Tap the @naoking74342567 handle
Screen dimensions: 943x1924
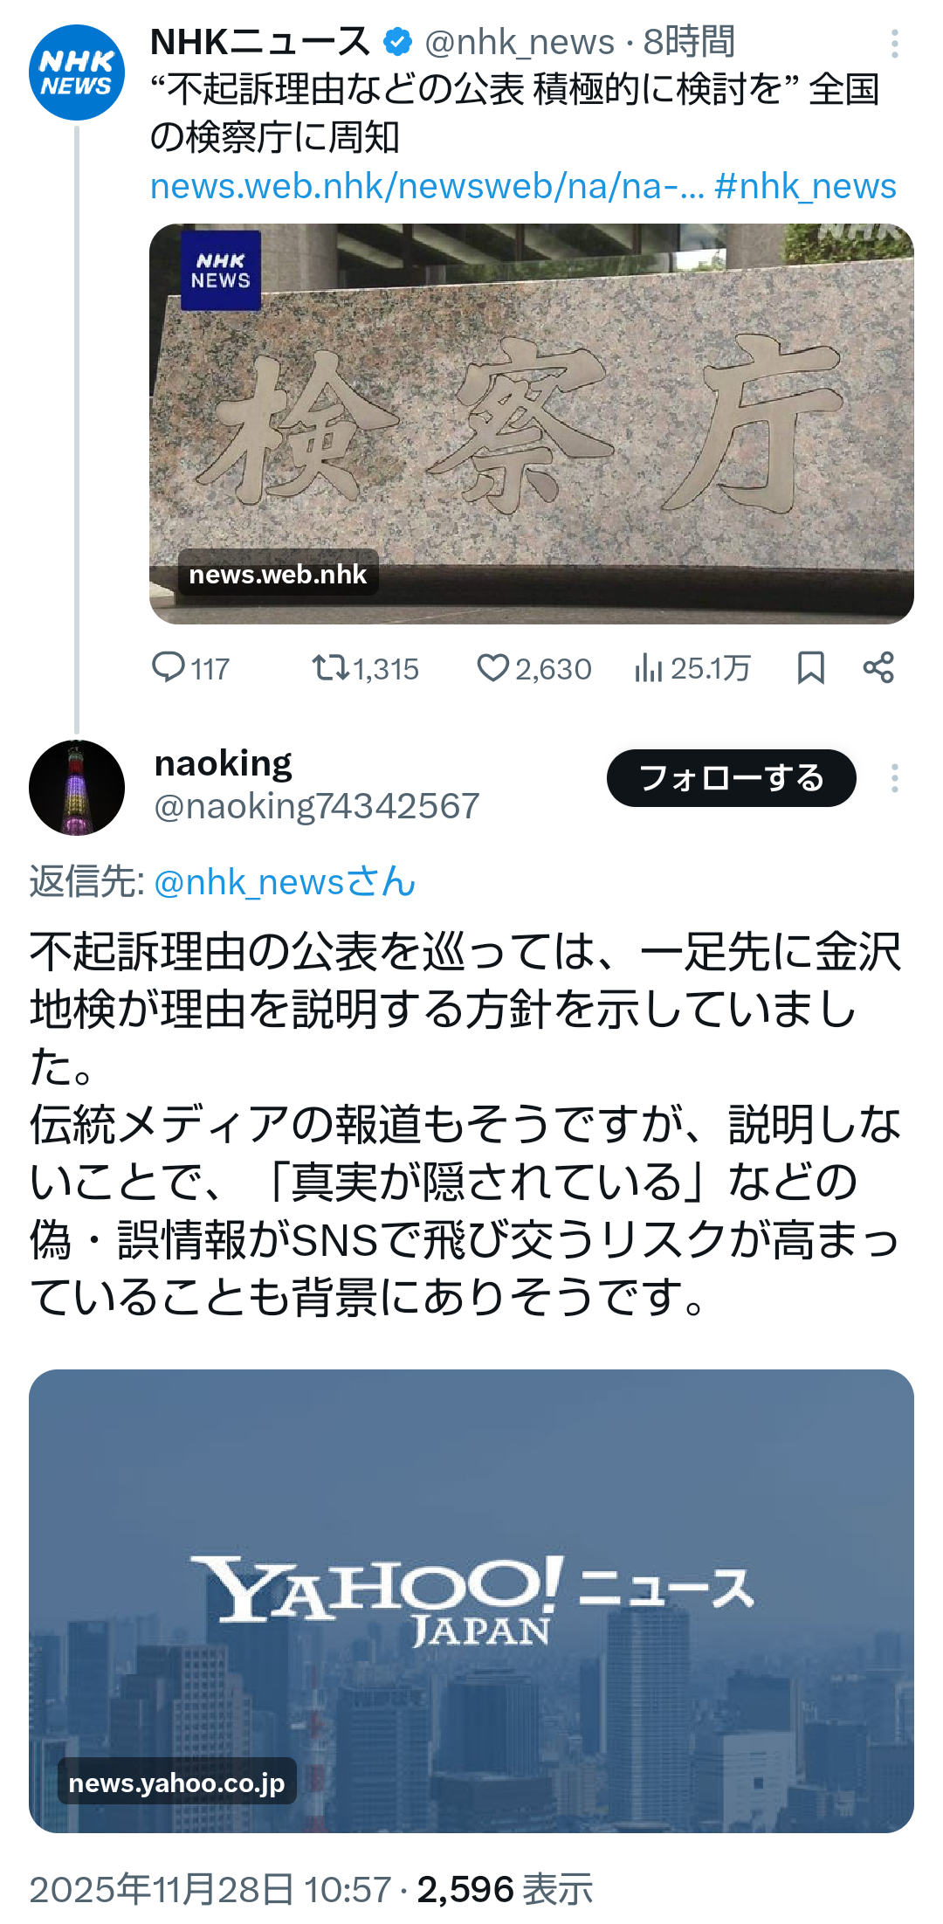(317, 806)
